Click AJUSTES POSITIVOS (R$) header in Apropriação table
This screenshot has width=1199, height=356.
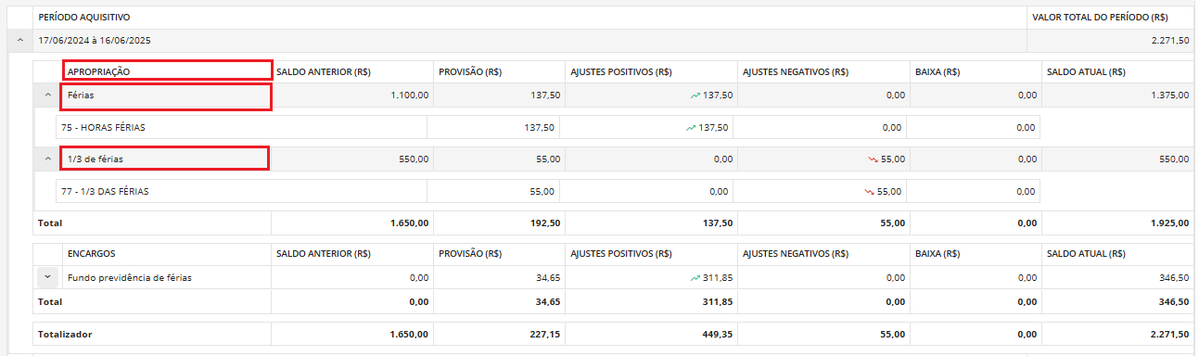(x=621, y=71)
